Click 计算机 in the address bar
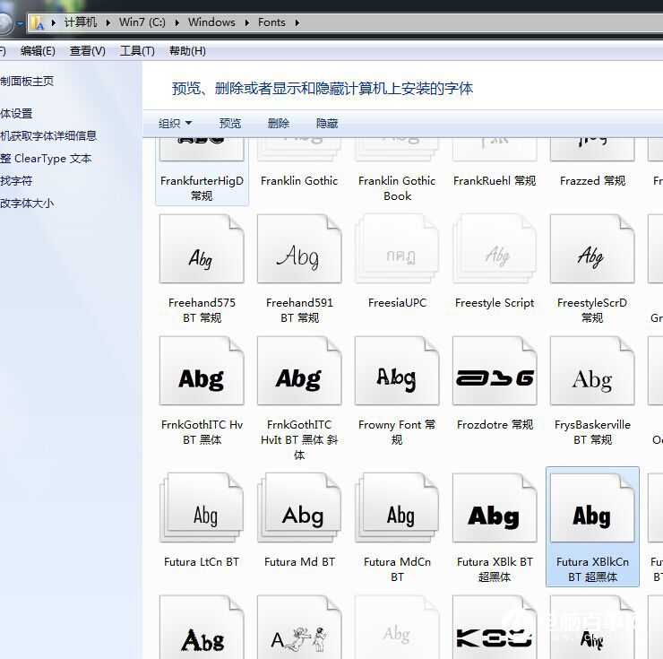Viewport: 663px width, 659px height. [x=81, y=22]
